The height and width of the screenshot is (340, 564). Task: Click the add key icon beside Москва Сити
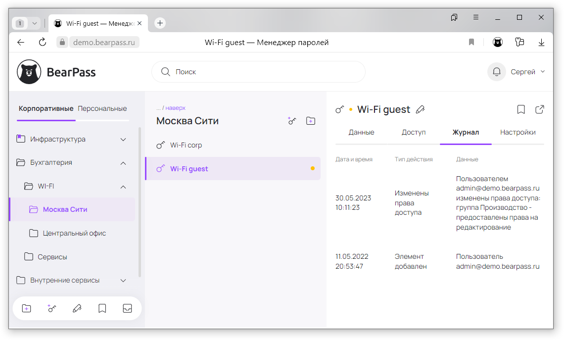pos(292,121)
